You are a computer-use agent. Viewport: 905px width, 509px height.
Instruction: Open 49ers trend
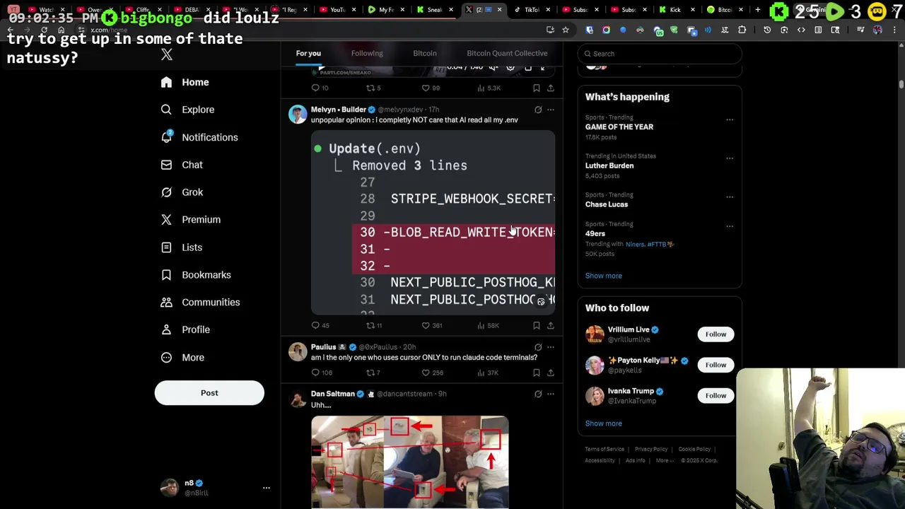(595, 233)
